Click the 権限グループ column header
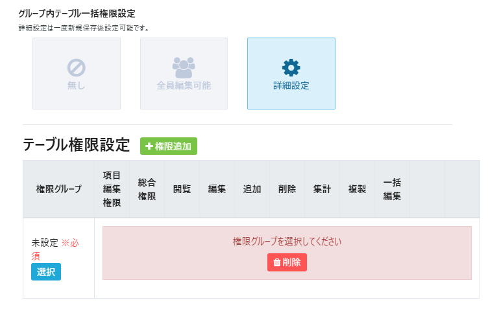Screen dimensions: 499x309 59,189
